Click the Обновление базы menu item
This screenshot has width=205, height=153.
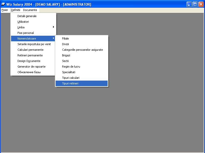29,72
